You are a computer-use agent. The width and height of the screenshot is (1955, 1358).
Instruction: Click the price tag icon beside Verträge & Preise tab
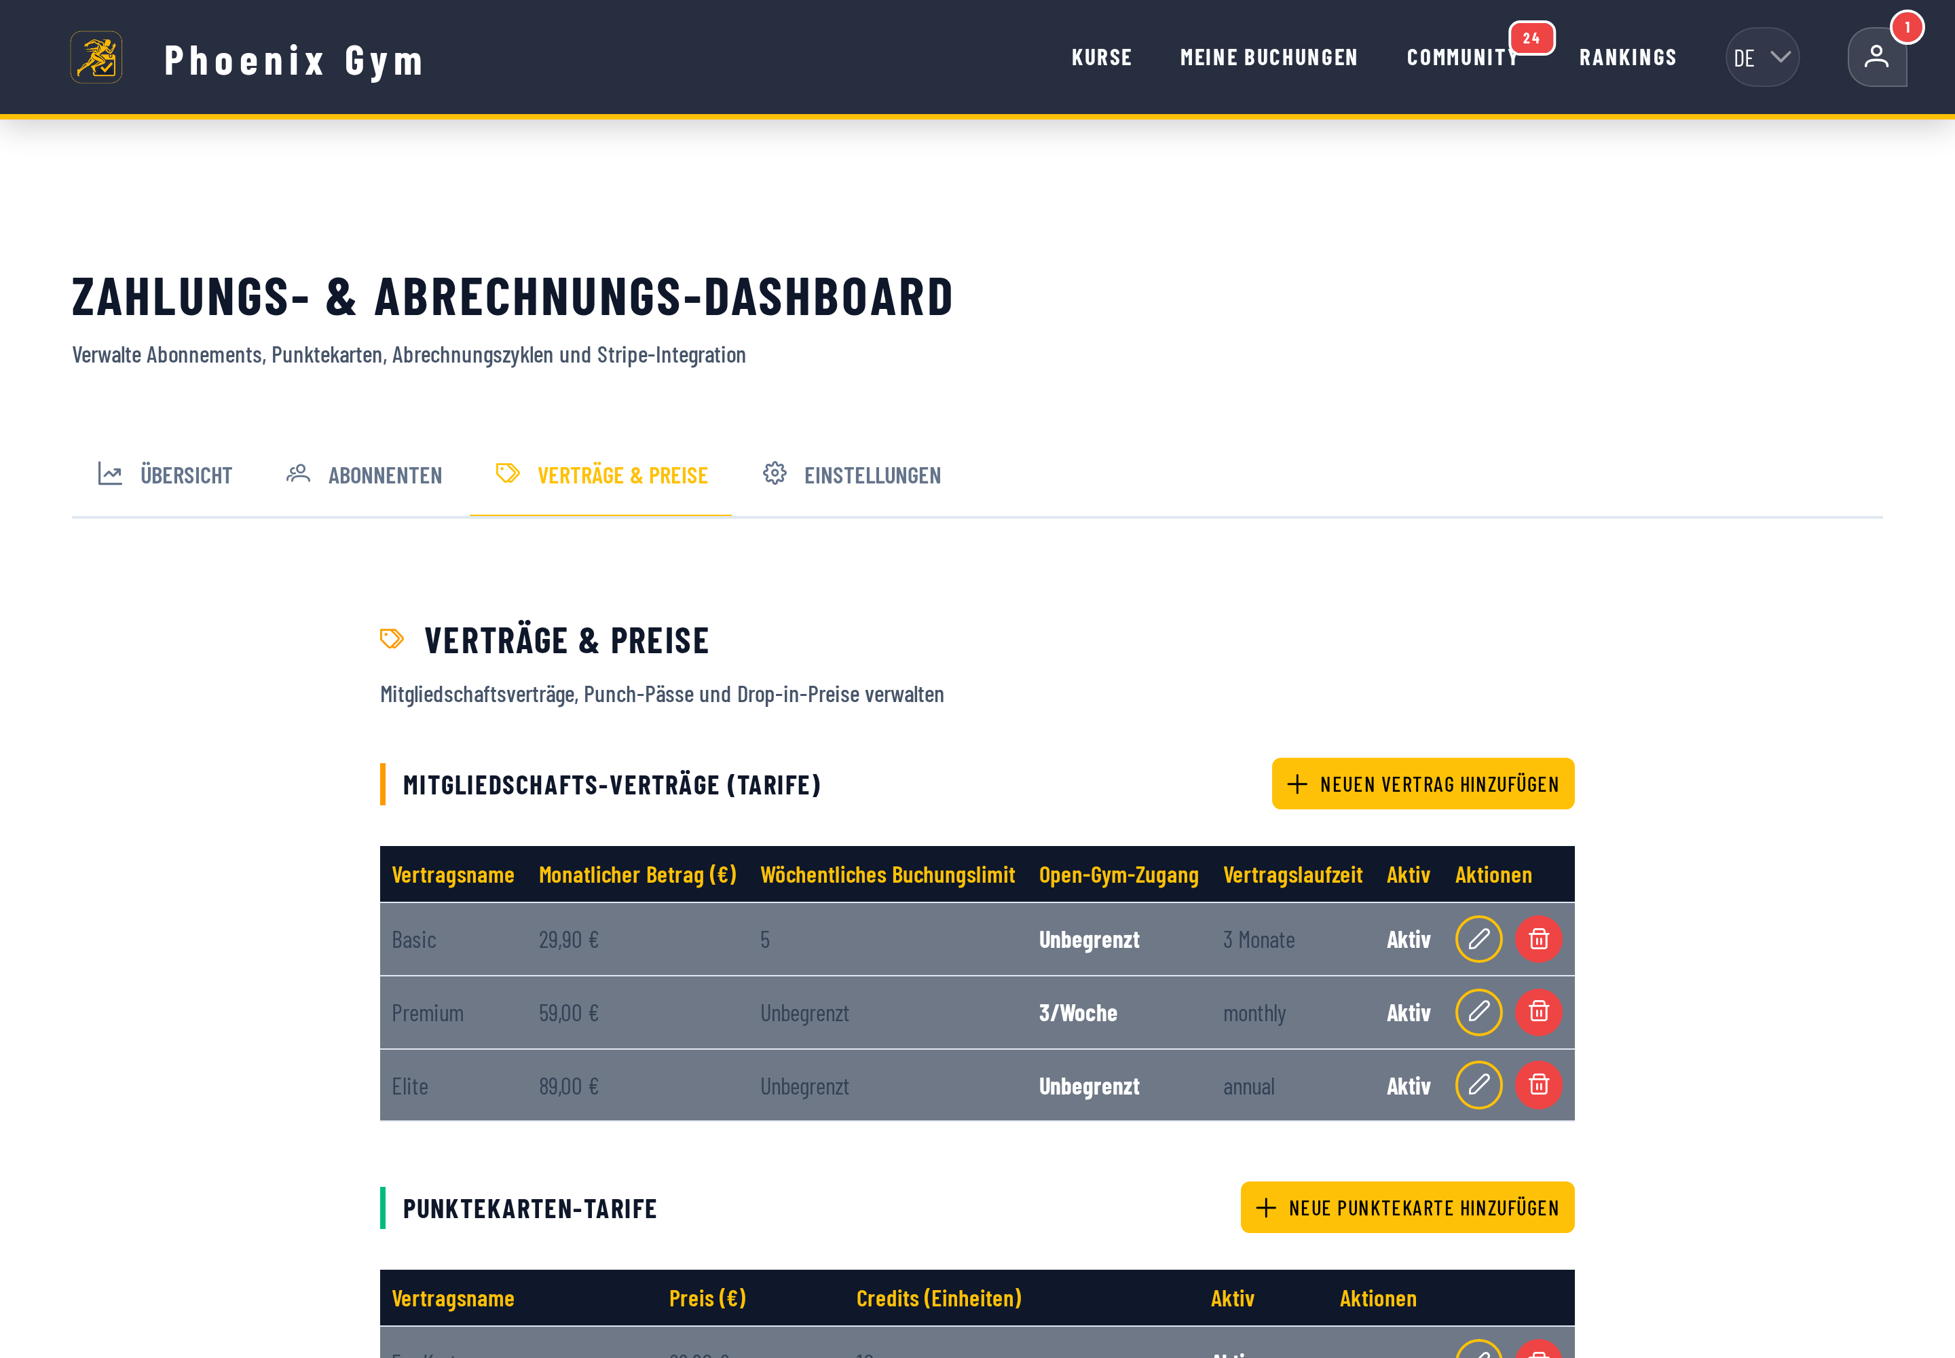508,473
